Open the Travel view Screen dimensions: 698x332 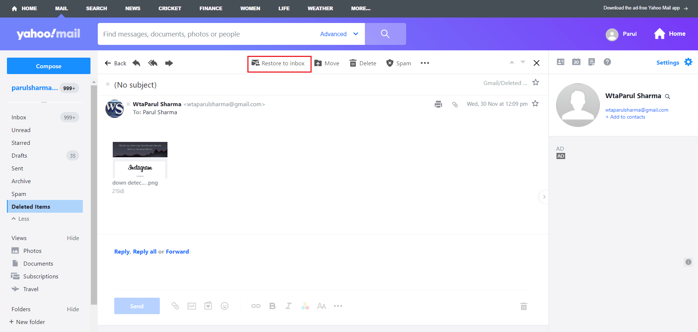click(25, 289)
